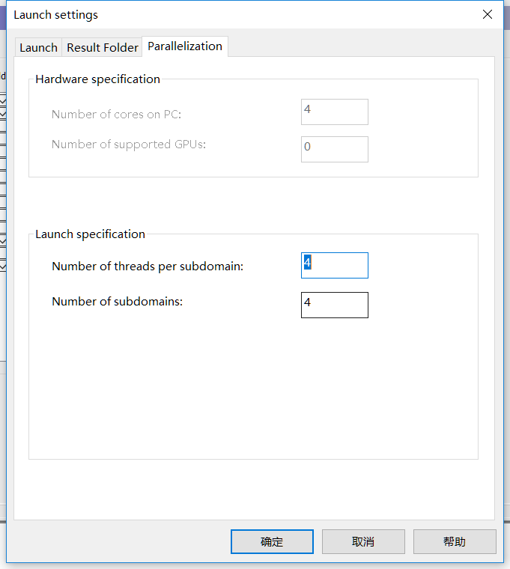
Task: Click the 'Number of supported GPUs:' label
Action: click(x=129, y=144)
